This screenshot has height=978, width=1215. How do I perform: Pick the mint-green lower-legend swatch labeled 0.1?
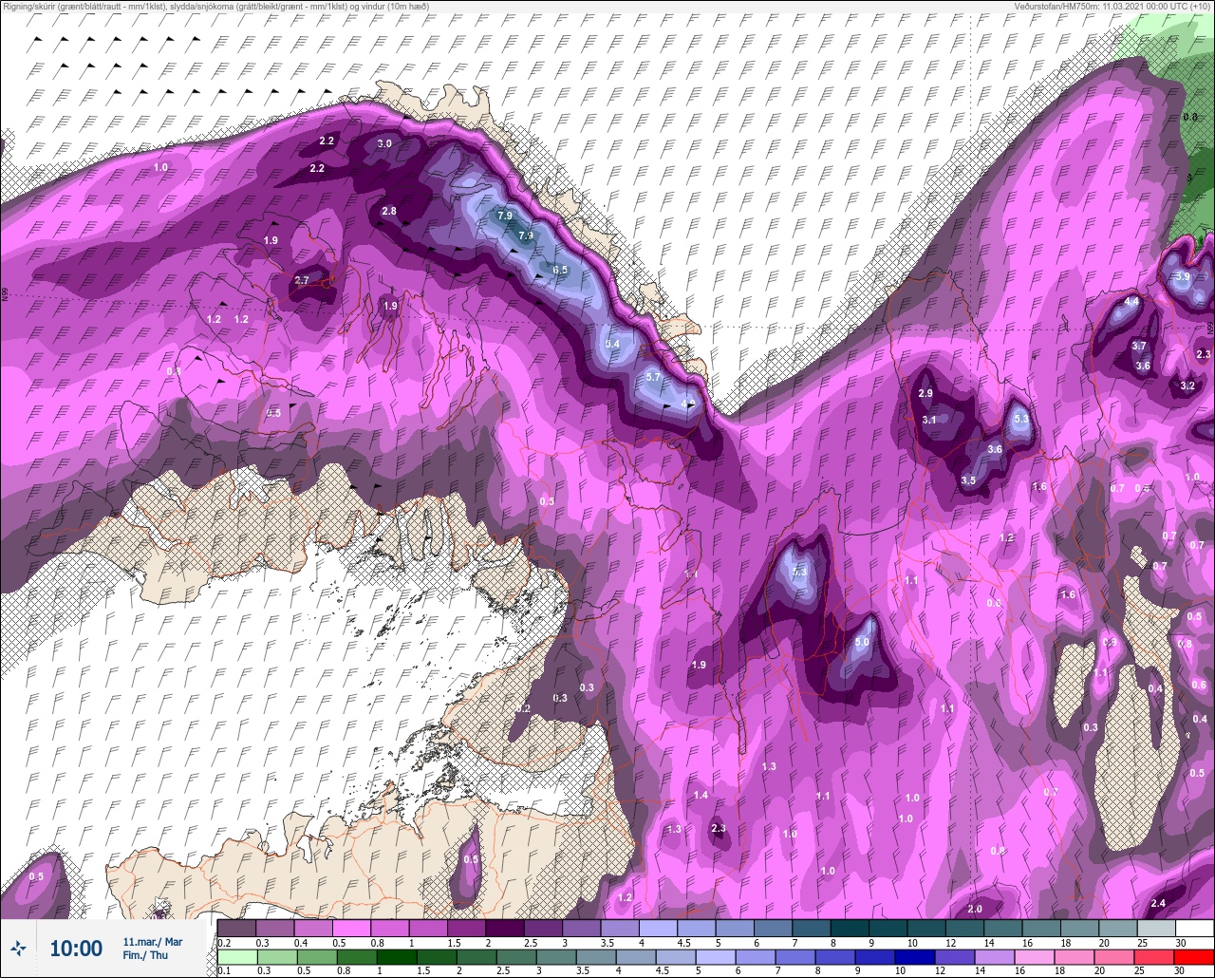[236, 956]
